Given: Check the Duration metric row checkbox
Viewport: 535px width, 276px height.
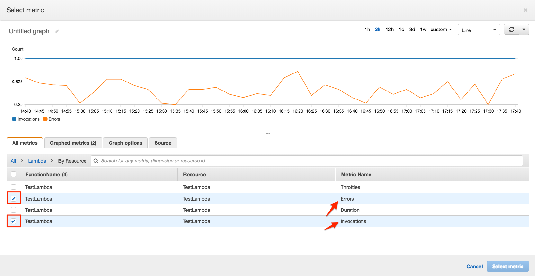Looking at the screenshot, I should click(x=13, y=210).
